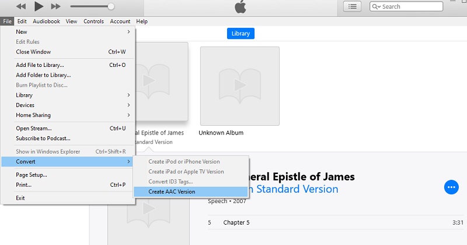Screen dimensions: 467x245
Task: Expand the Convert submenu
Action: [x=68, y=162]
